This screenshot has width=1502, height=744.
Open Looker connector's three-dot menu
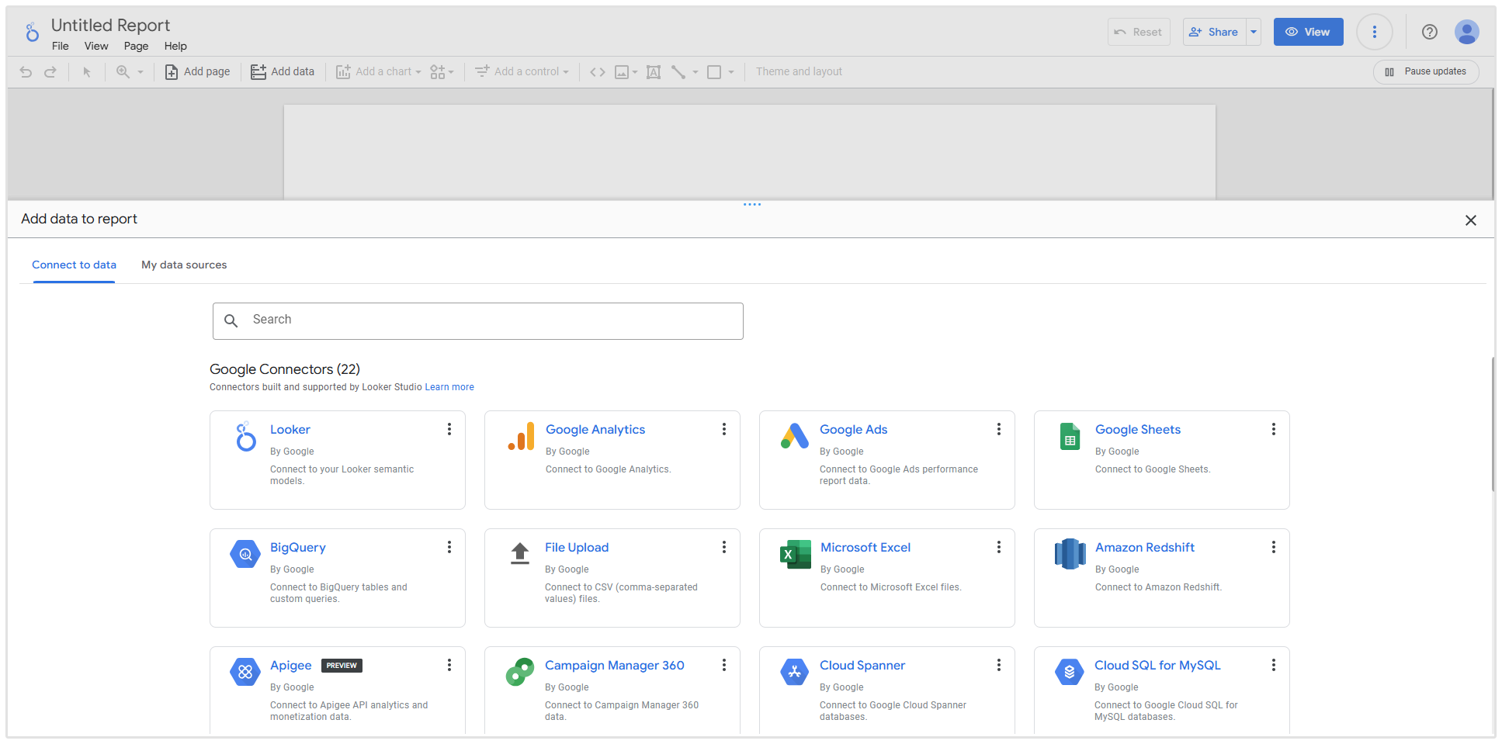pos(449,429)
